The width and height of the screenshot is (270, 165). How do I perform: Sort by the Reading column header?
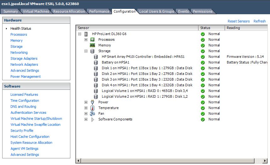[x=246, y=28]
